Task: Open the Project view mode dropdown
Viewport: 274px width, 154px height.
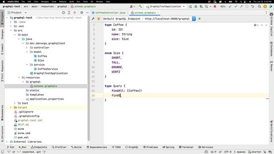Action: 26,12
